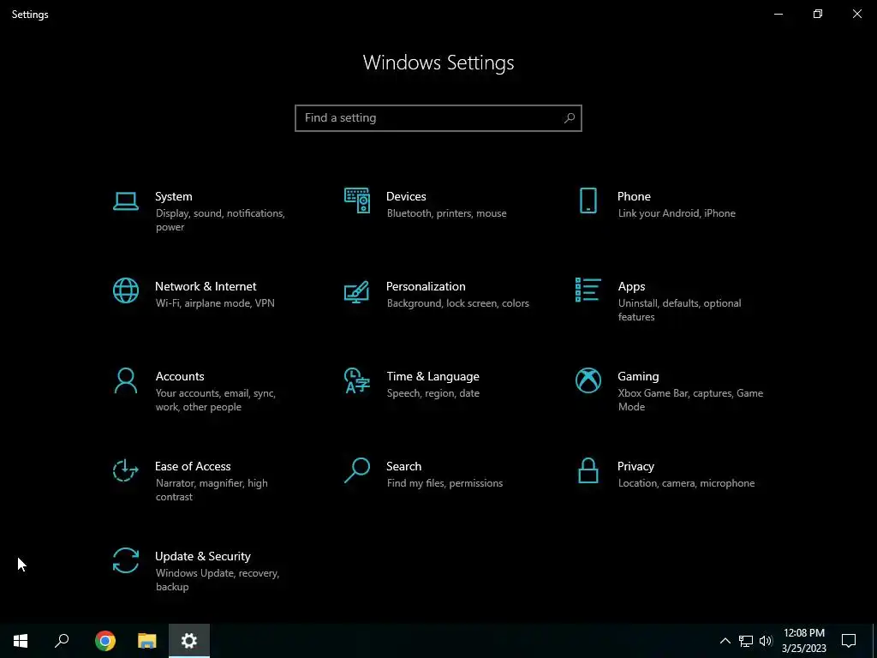Open the Update & Security arrows icon
877x658 pixels.
[125, 560]
